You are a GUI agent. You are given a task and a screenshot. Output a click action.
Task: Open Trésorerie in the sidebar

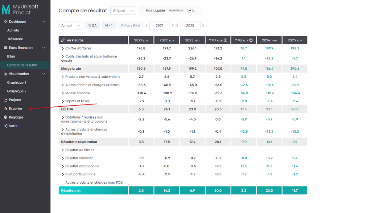[15, 39]
